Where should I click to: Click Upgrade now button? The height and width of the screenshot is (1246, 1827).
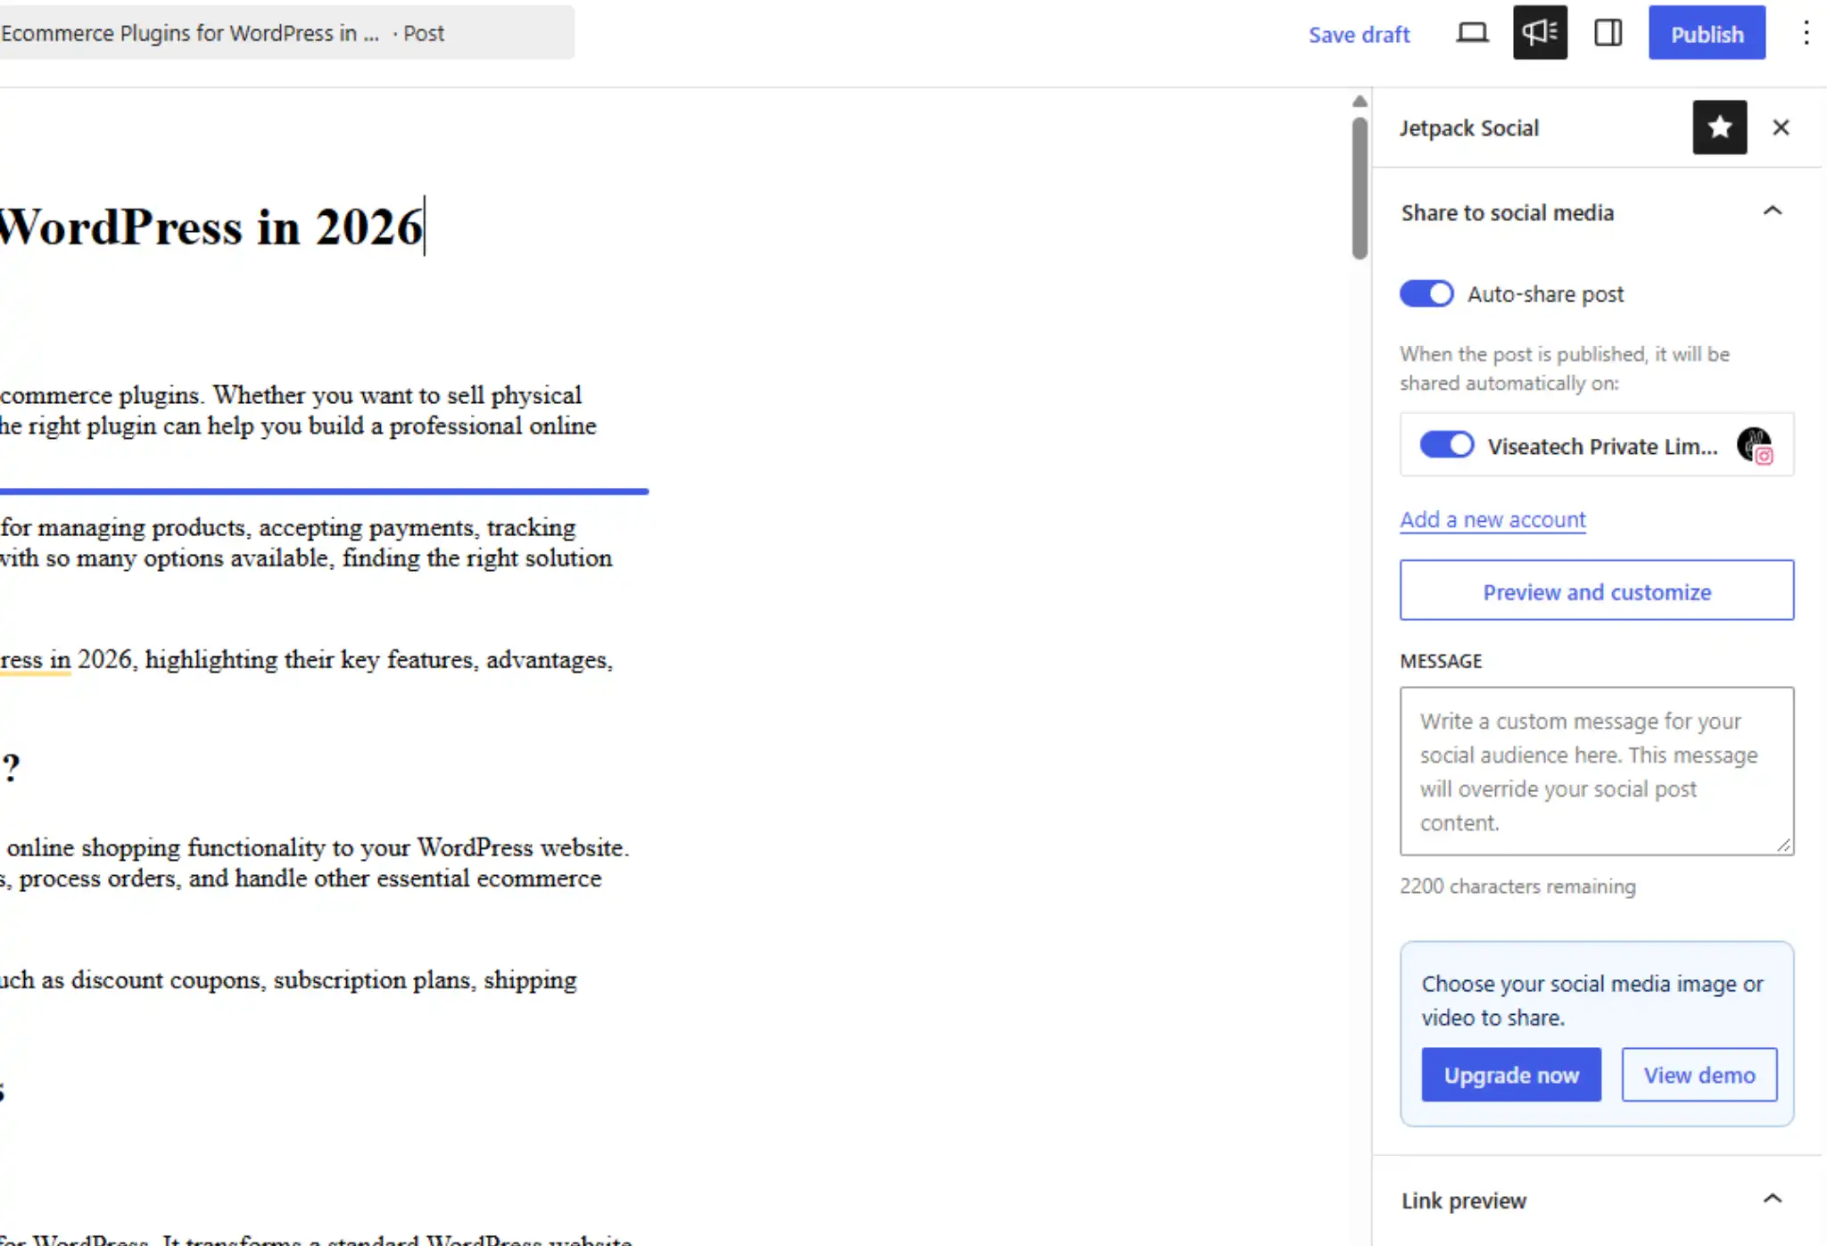[x=1511, y=1075]
